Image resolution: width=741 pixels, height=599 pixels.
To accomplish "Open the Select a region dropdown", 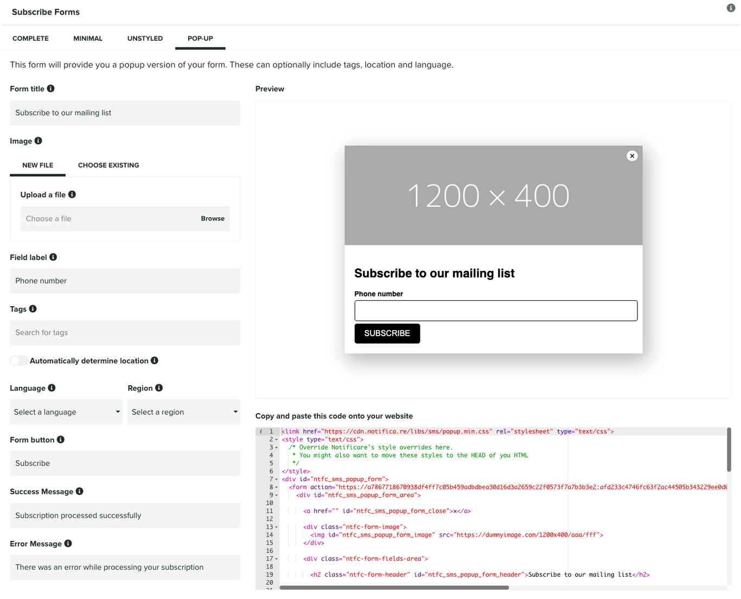I will coord(184,412).
